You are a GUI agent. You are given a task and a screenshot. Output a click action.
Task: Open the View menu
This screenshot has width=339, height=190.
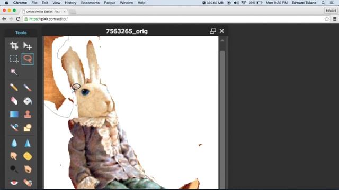tap(56, 3)
